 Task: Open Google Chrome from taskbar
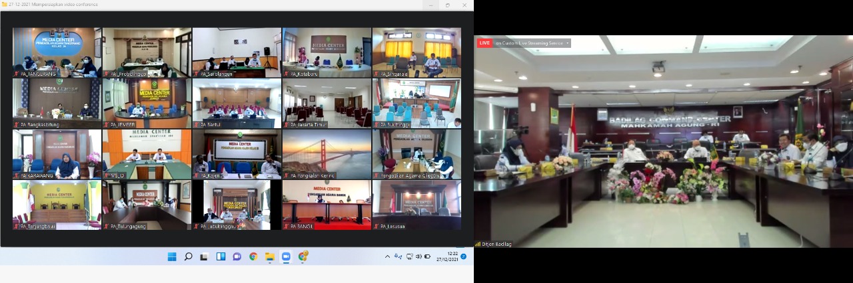tap(253, 256)
